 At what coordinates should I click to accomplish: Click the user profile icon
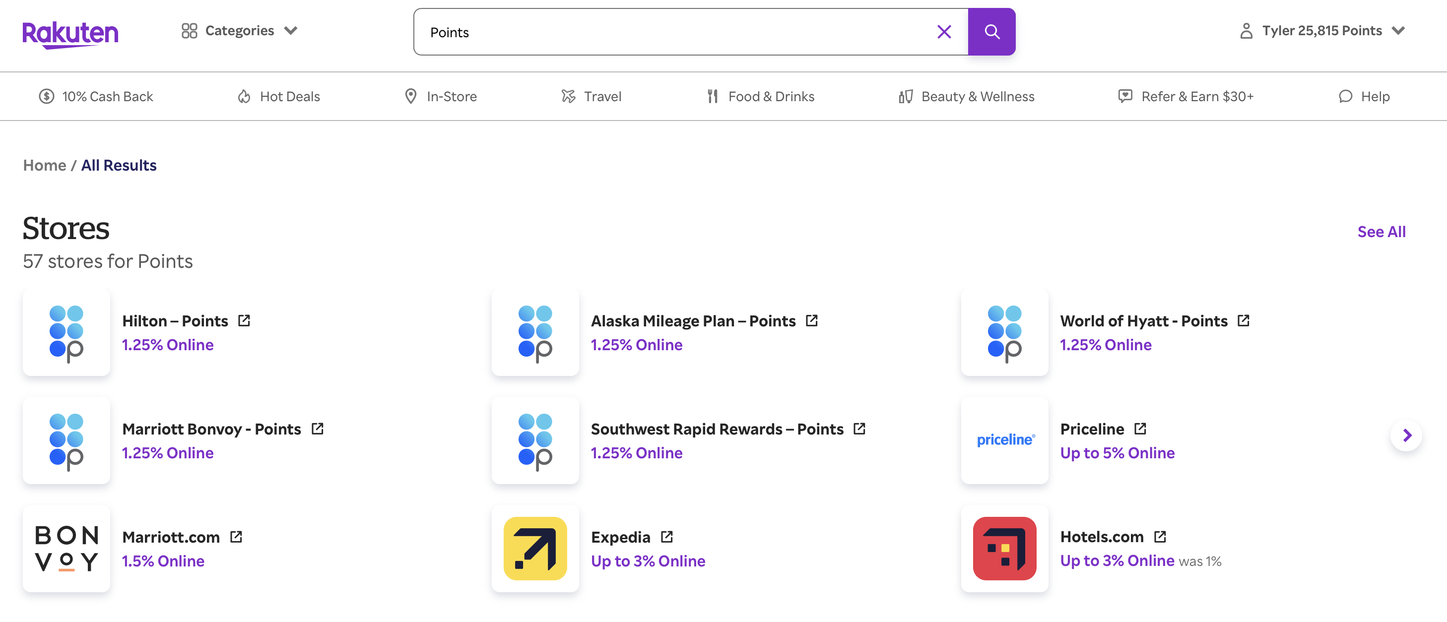tap(1246, 31)
